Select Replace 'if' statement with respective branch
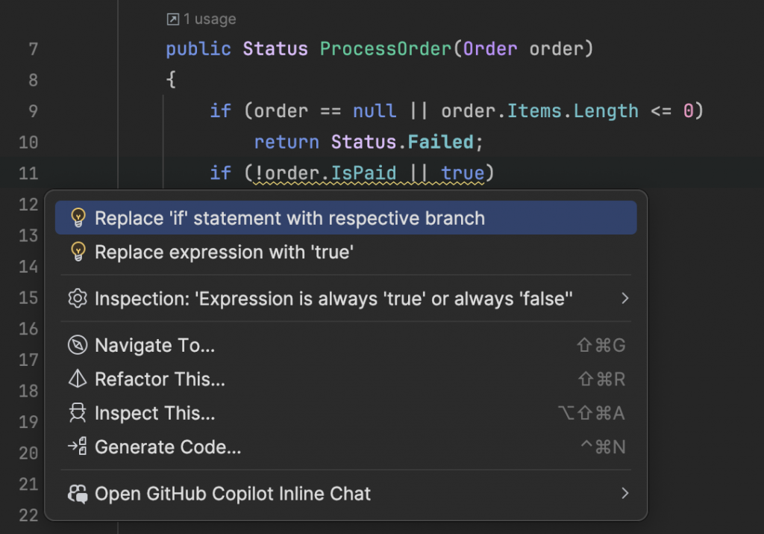Screen dimensions: 764x534 click(x=289, y=218)
